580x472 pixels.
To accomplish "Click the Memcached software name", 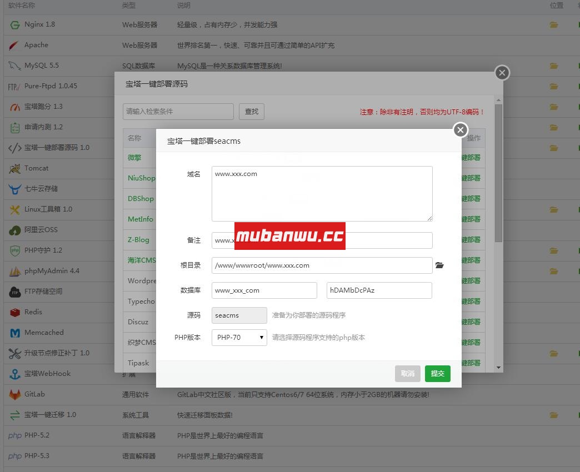I will coord(44,333).
